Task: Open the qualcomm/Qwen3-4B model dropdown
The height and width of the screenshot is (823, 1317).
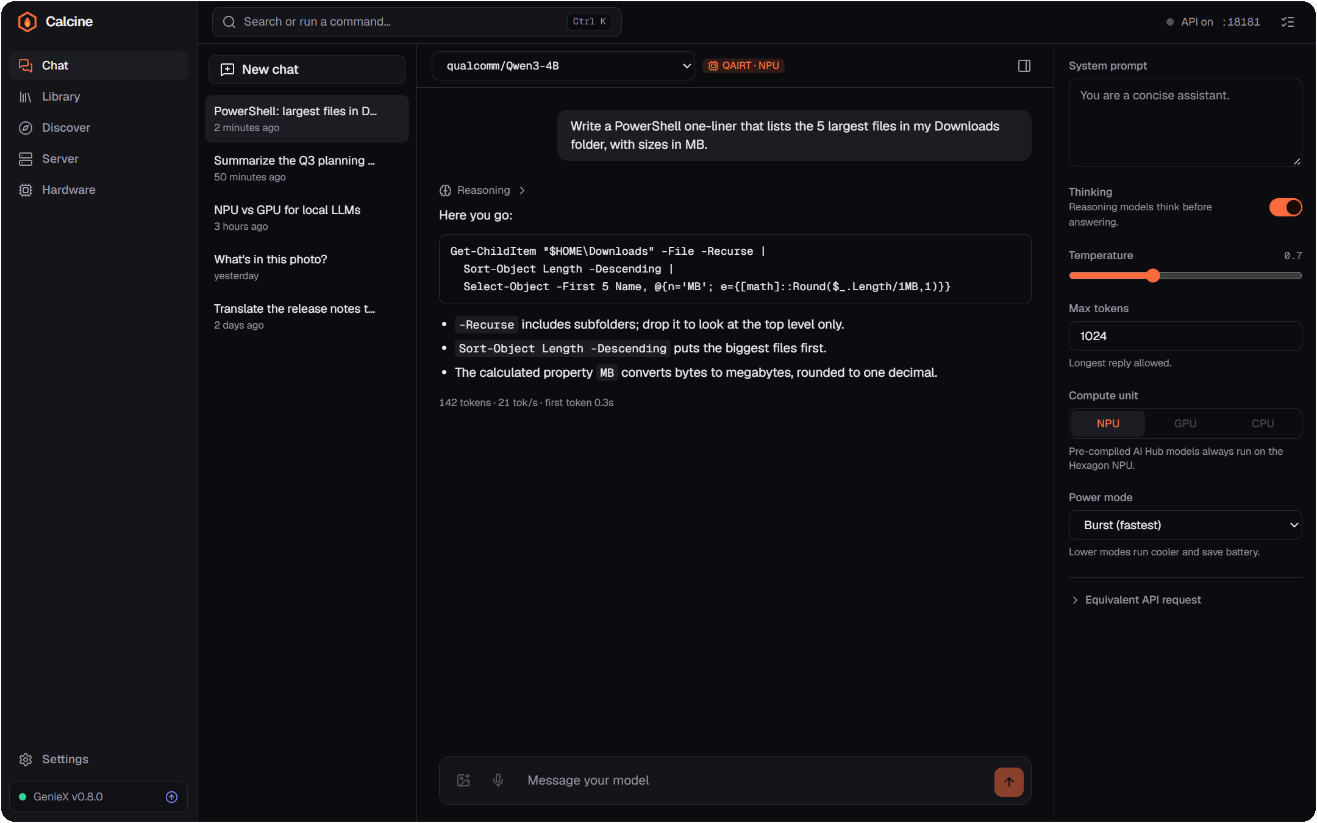Action: (563, 66)
